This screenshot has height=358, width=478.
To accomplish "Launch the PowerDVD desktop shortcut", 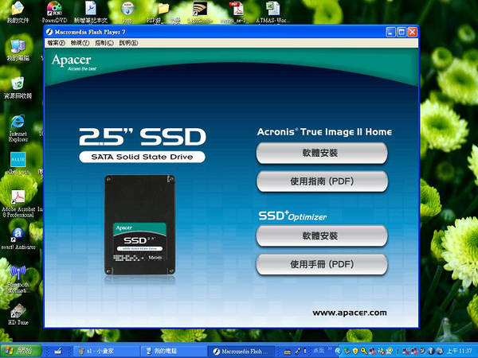I will click(54, 12).
